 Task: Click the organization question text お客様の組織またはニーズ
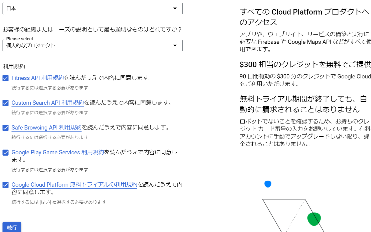pyautogui.click(x=92, y=29)
